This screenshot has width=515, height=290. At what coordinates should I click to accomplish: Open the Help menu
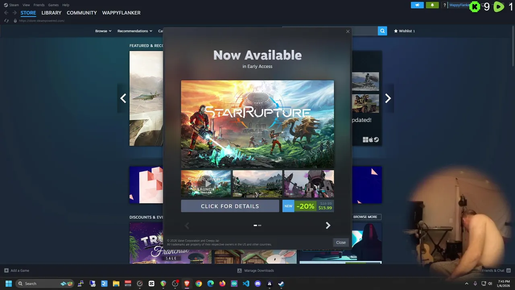[66, 5]
